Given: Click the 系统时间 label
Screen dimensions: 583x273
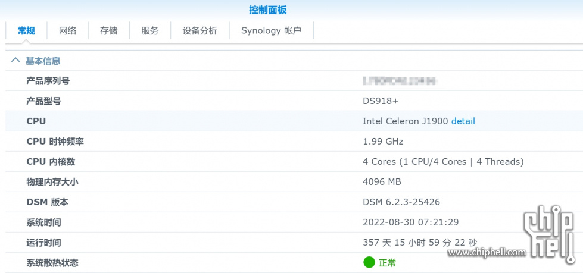Looking at the screenshot, I should [44, 222].
